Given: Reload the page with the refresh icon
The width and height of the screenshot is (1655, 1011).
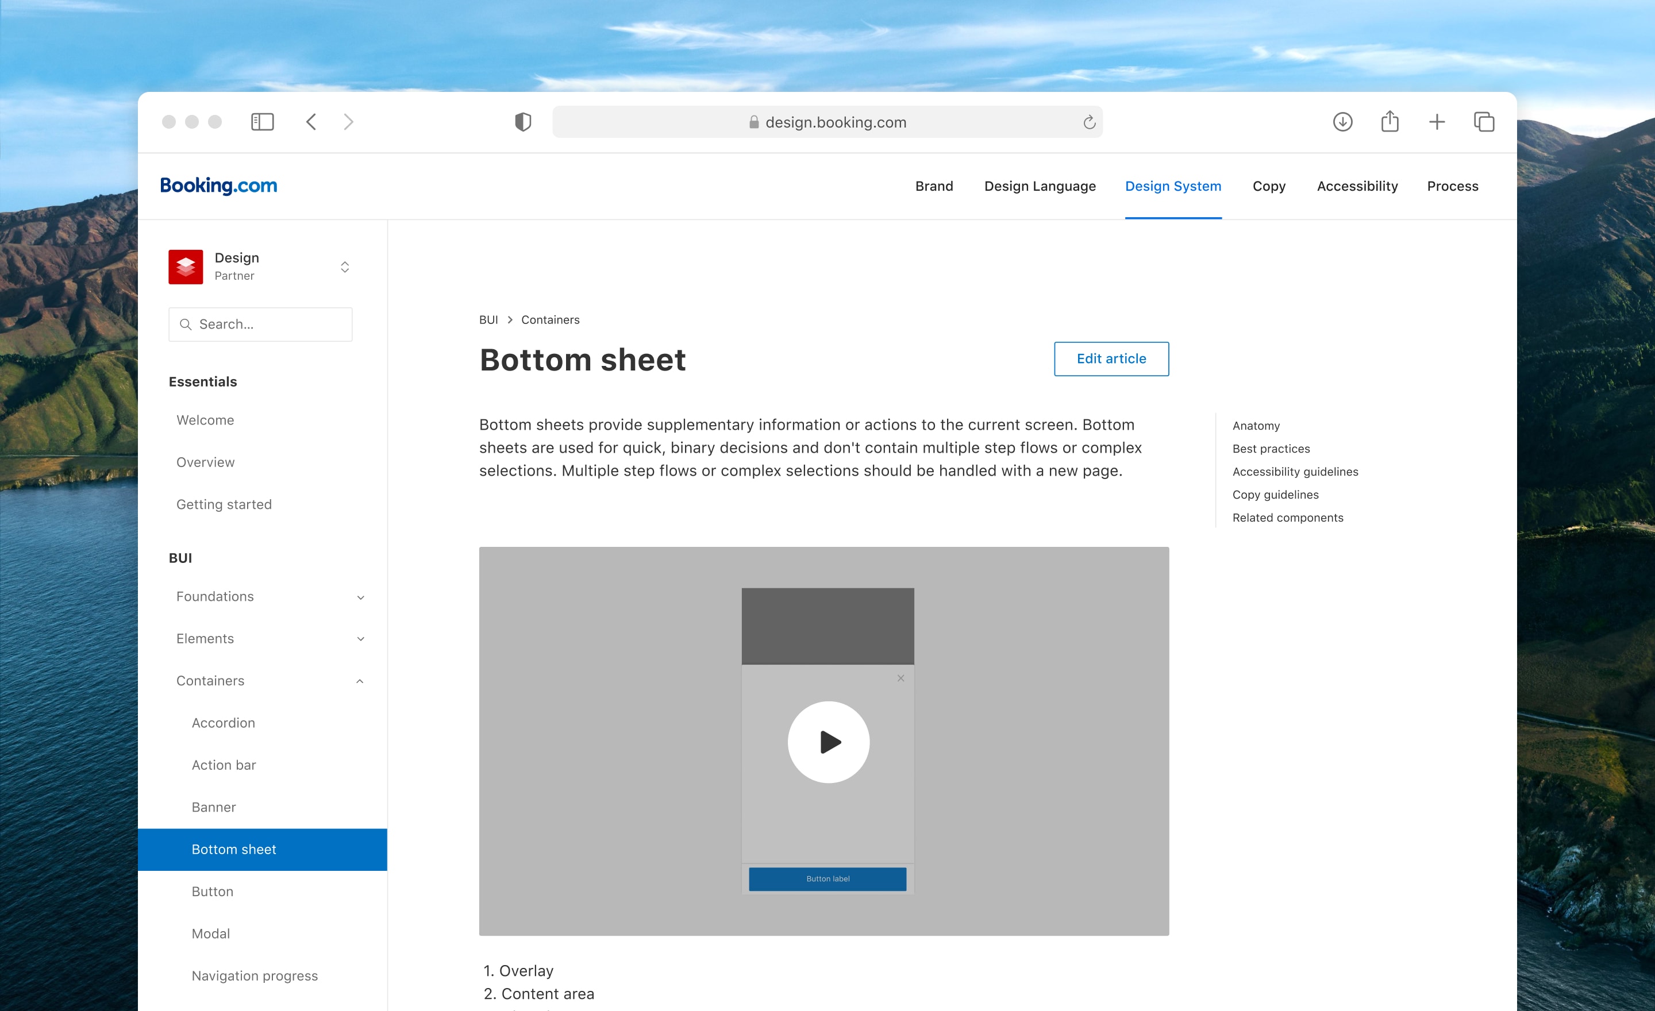Looking at the screenshot, I should pyautogui.click(x=1089, y=122).
